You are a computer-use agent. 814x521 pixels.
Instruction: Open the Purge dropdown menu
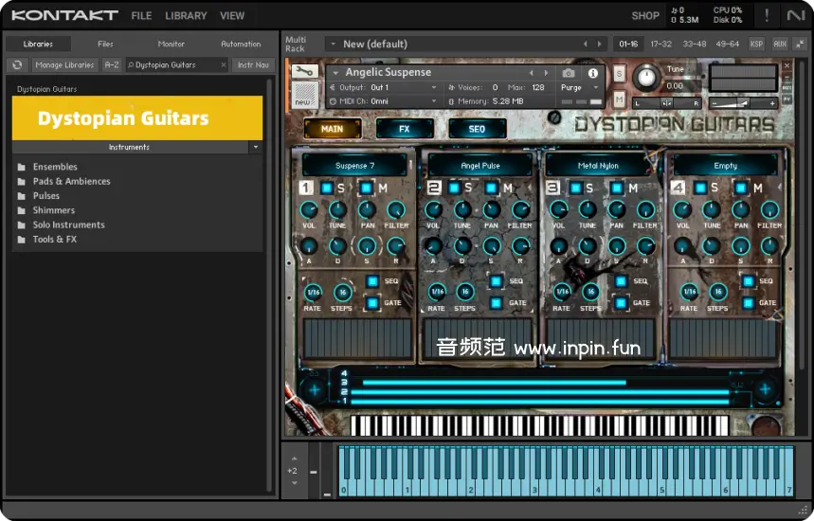pos(578,88)
